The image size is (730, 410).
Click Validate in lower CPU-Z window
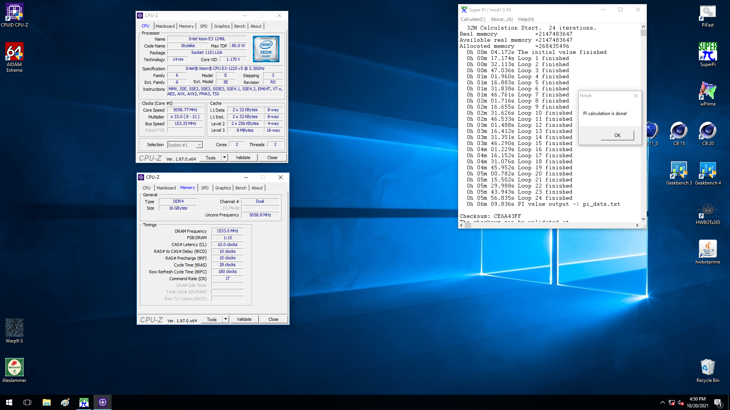244,319
